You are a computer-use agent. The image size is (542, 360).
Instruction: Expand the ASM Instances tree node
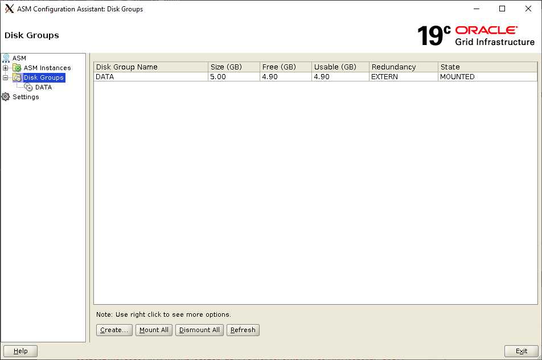pyautogui.click(x=5, y=68)
